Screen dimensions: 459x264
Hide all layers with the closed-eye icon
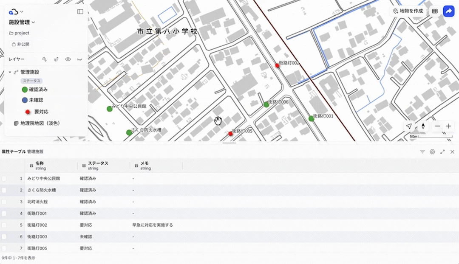tap(79, 59)
